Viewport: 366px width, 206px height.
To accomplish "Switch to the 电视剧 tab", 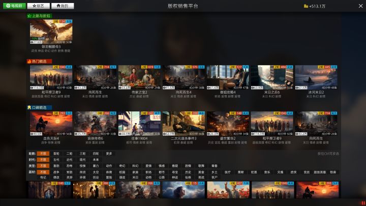I will (x=14, y=6).
